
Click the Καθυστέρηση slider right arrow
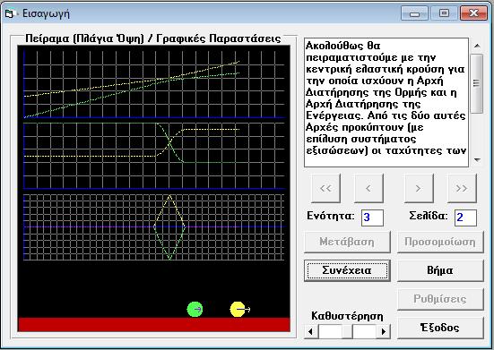(384, 331)
